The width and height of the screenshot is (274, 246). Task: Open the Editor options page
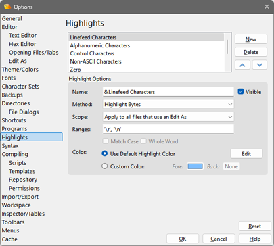pos(9,27)
